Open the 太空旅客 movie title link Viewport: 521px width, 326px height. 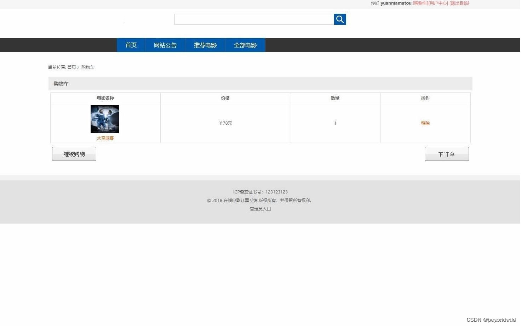[105, 138]
